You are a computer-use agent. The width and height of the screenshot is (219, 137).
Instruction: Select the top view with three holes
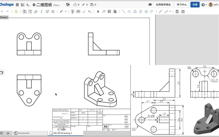point(29,91)
